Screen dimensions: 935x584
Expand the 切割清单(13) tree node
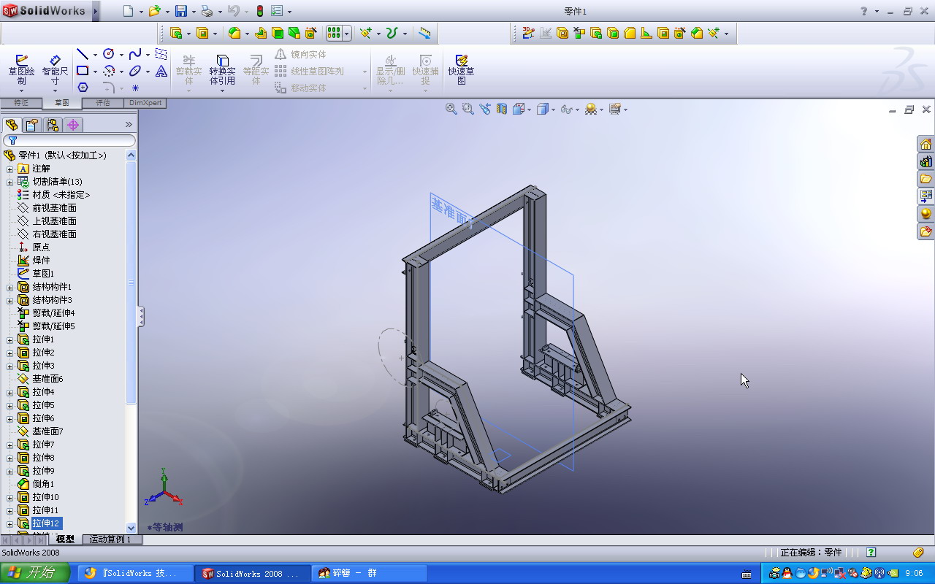click(9, 182)
